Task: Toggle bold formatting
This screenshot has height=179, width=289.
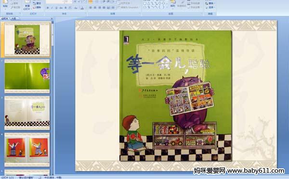Action: (x=48, y=8)
